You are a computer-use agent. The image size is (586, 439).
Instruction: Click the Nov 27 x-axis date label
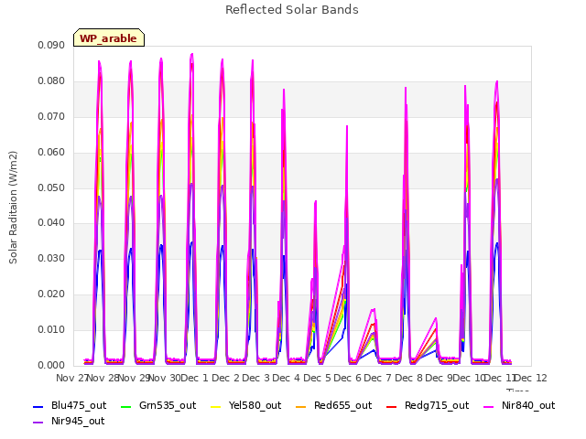click(72, 378)
